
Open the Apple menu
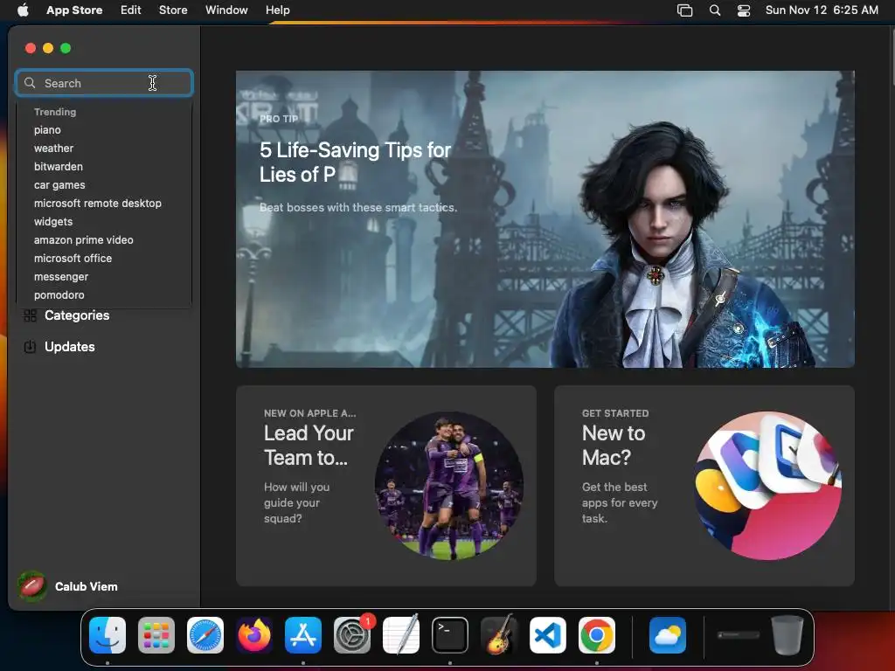(x=23, y=10)
